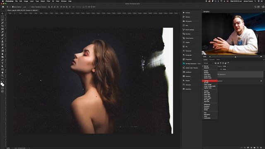Open the Brush Settings panel
The width and height of the screenshot is (265, 149).
(188, 29)
